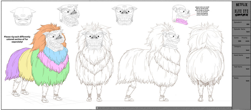Select the side view mask with pink jaw
Viewport: 251px width, 110px height.
(181, 15)
